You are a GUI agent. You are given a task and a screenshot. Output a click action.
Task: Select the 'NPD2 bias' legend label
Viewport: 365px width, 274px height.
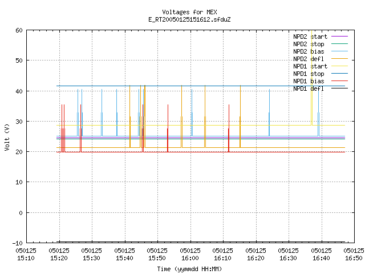click(x=309, y=51)
